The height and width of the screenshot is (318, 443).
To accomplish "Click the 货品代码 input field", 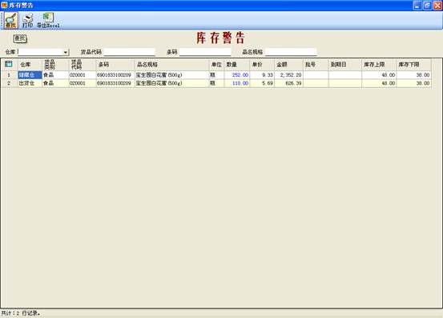I will click(x=130, y=52).
